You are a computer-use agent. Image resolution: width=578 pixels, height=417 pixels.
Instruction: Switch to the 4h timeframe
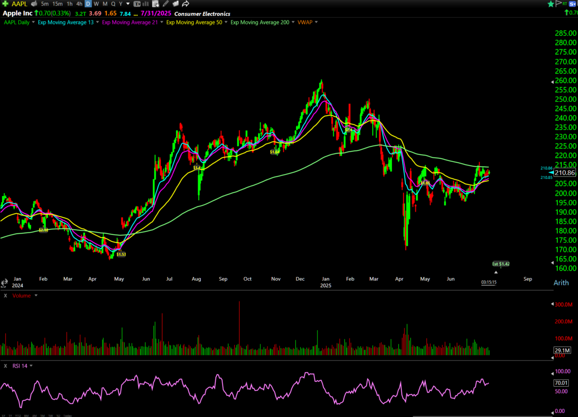point(79,4)
